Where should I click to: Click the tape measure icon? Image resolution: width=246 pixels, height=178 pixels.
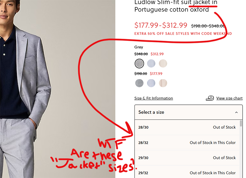tap(210, 98)
